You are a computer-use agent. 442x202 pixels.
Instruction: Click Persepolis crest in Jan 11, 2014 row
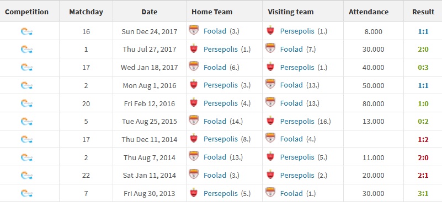pyautogui.click(x=270, y=174)
